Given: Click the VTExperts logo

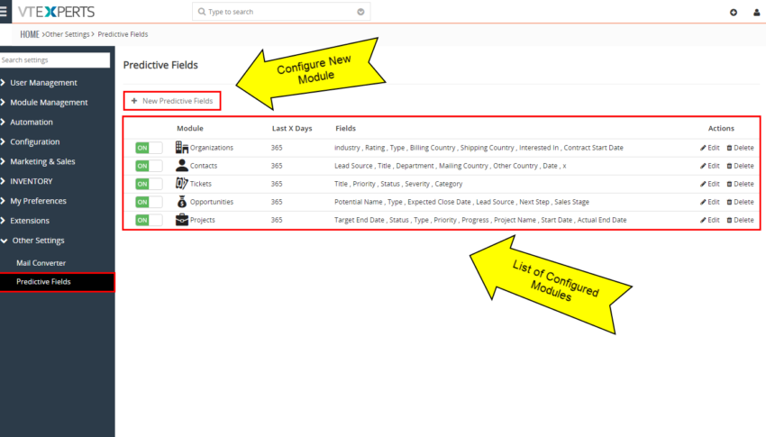Looking at the screenshot, I should [56, 12].
